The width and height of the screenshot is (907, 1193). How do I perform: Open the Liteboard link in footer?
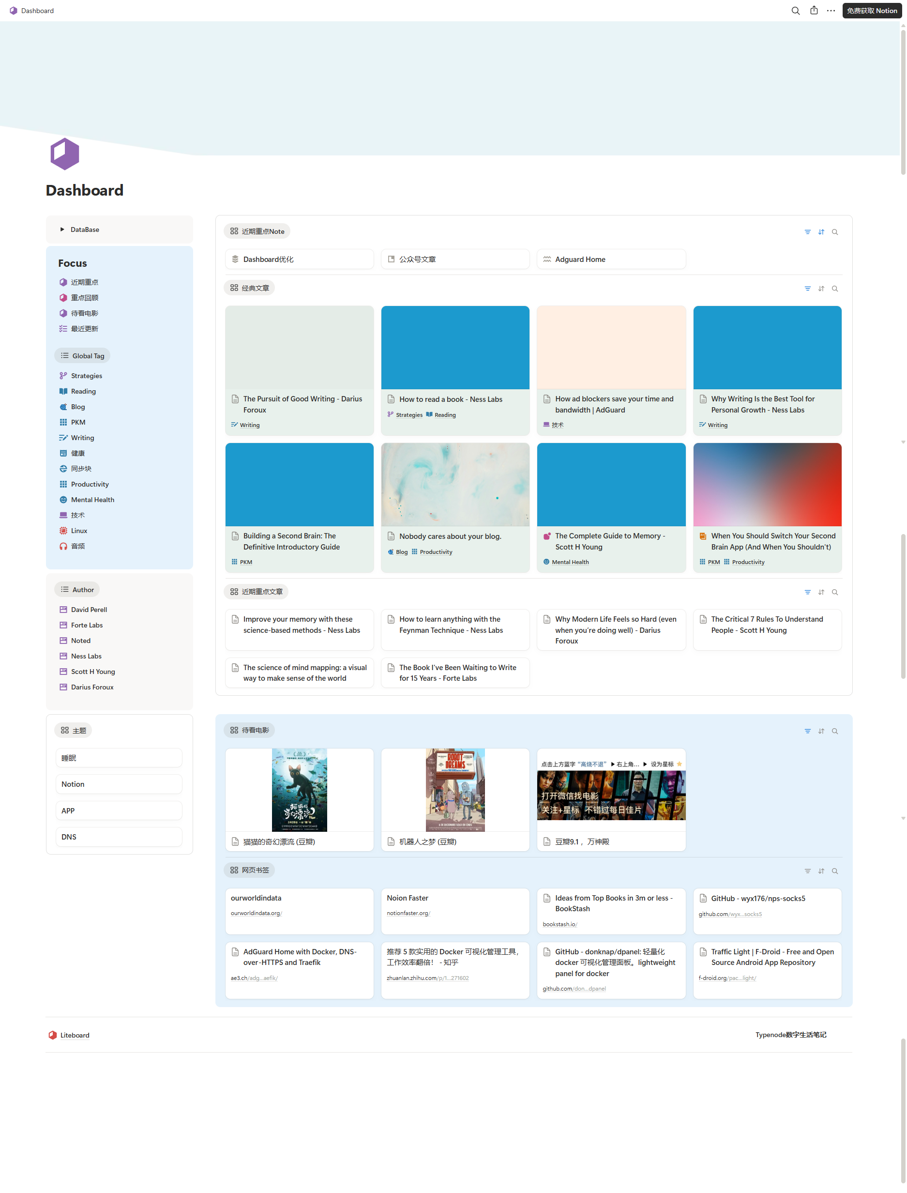coord(75,1035)
